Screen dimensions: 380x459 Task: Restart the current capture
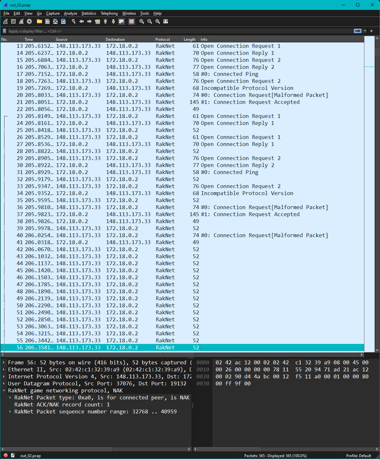pyautogui.click(x=21, y=21)
